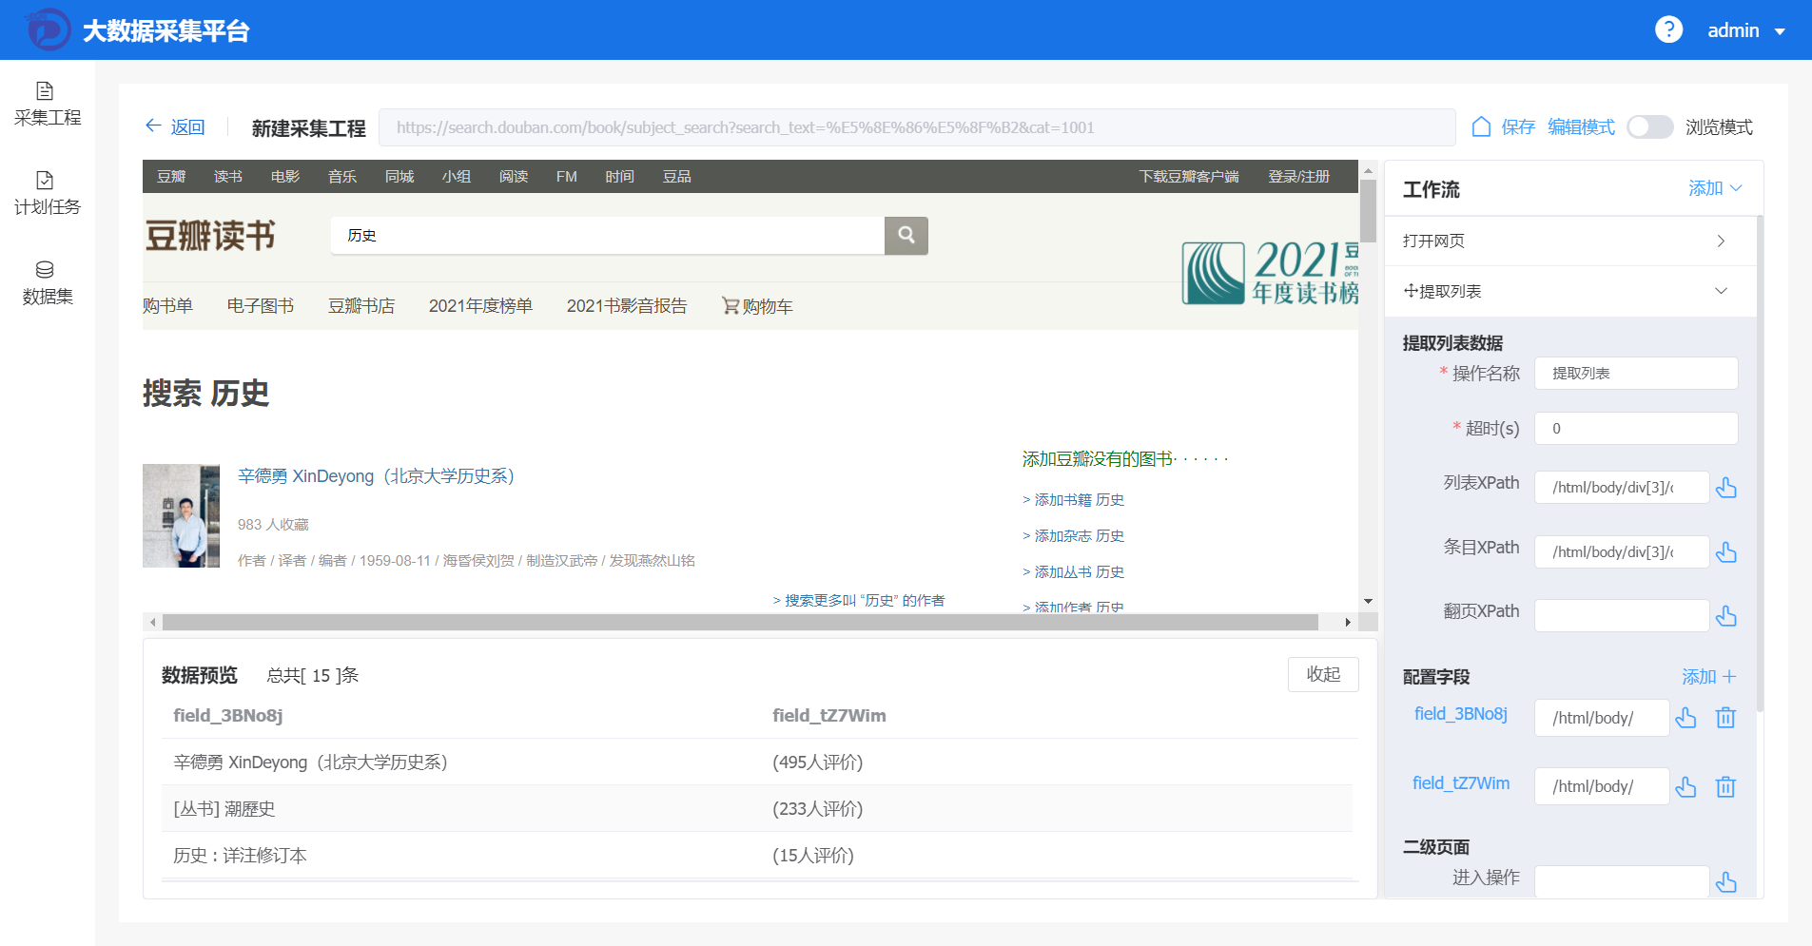Pick element for 进入操作 pointer icon
The height and width of the screenshot is (946, 1812).
1726,882
